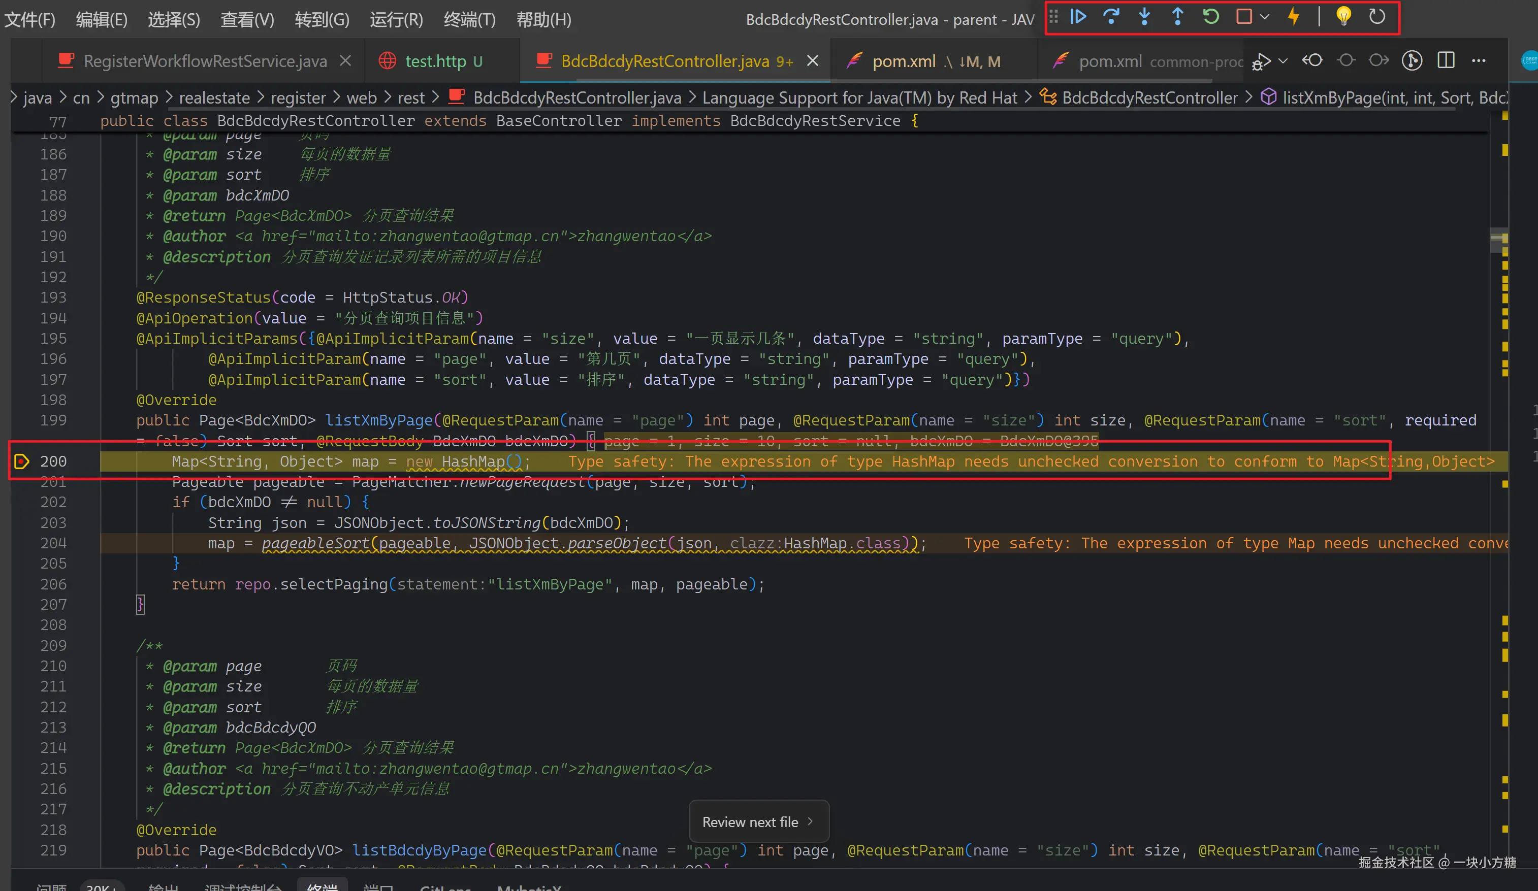Toggle the breakpoint on line 200
Screen dimensions: 1538x891
click(21, 461)
